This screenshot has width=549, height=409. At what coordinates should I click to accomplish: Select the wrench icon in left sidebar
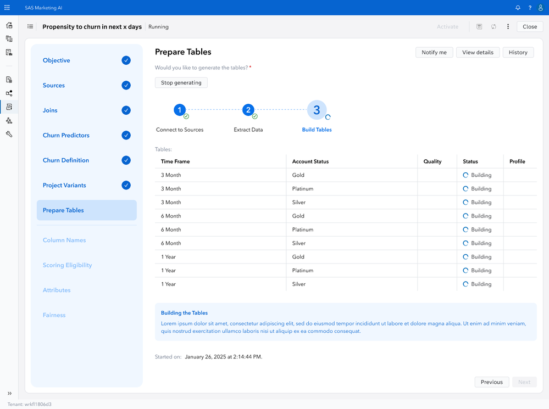pos(9,134)
